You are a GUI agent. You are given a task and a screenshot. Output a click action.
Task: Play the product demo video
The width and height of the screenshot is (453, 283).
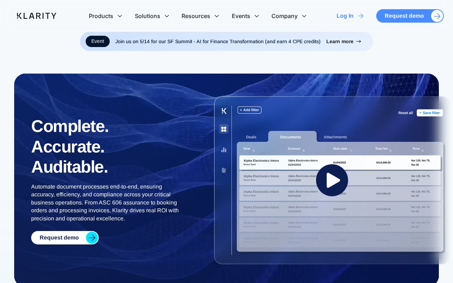[332, 180]
